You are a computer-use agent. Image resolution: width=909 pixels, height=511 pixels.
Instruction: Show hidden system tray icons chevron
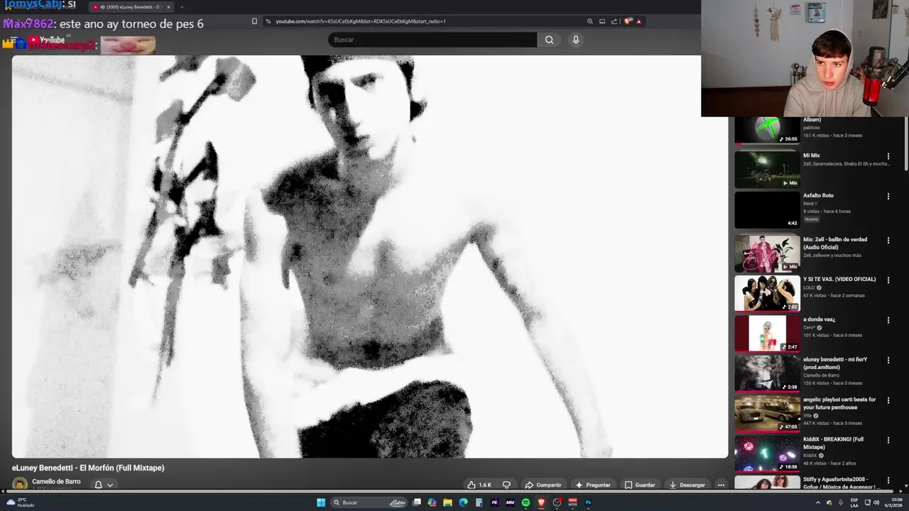817,502
